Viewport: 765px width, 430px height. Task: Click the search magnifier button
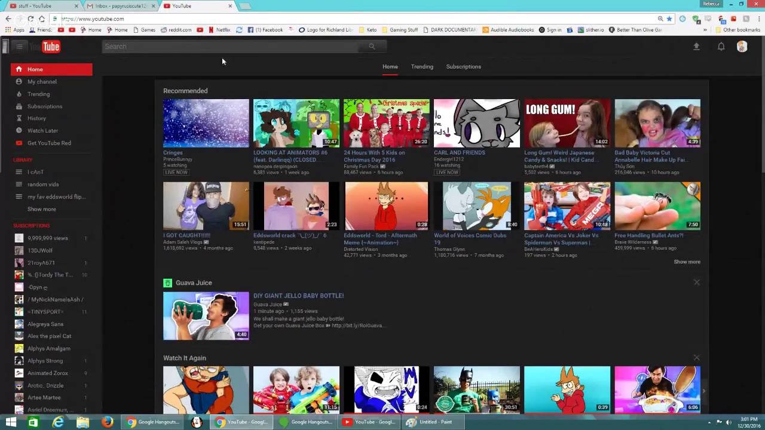372,47
